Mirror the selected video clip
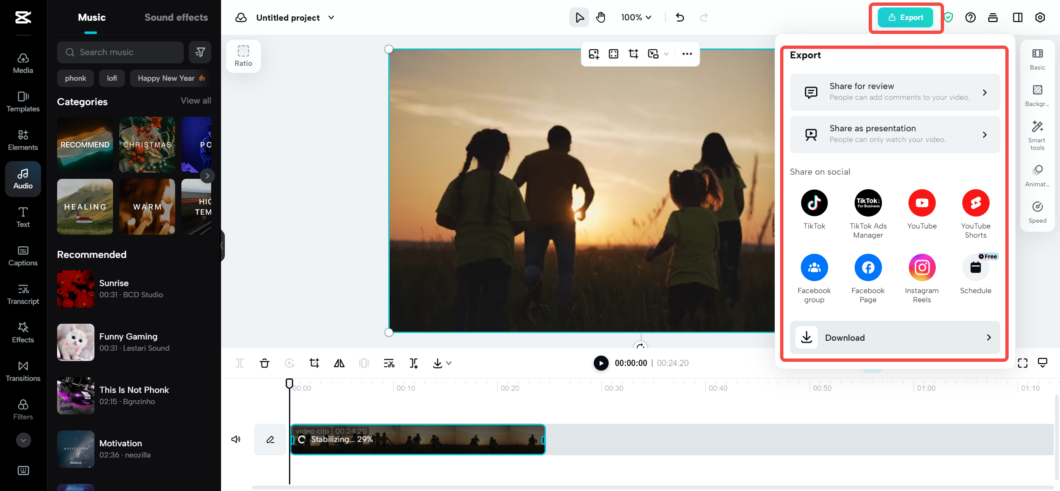Screen dimensions: 1060x491 tap(339, 363)
